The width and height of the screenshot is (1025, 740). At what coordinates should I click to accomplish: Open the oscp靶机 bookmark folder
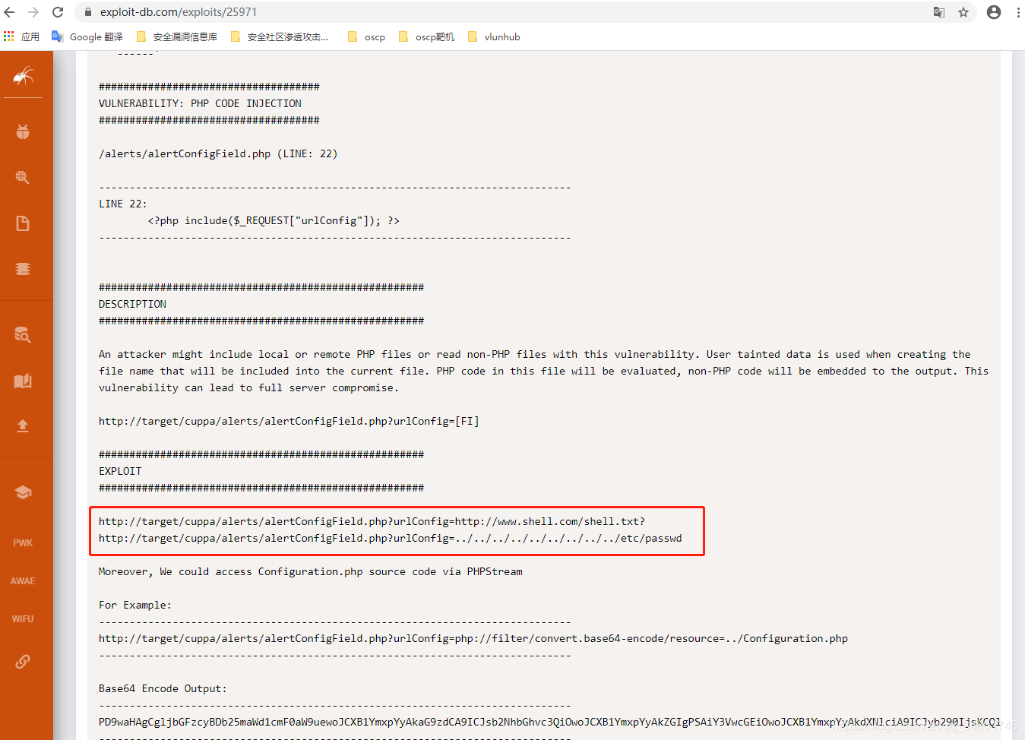point(426,36)
